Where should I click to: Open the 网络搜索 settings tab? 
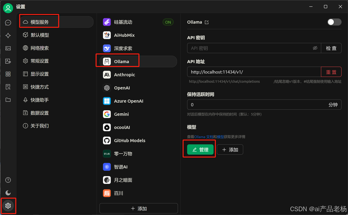[57, 48]
